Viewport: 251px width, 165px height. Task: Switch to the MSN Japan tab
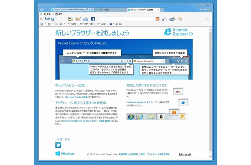(110, 10)
